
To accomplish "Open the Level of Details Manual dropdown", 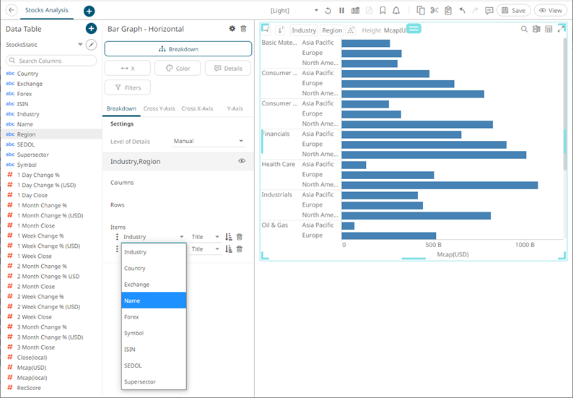I will pos(209,141).
